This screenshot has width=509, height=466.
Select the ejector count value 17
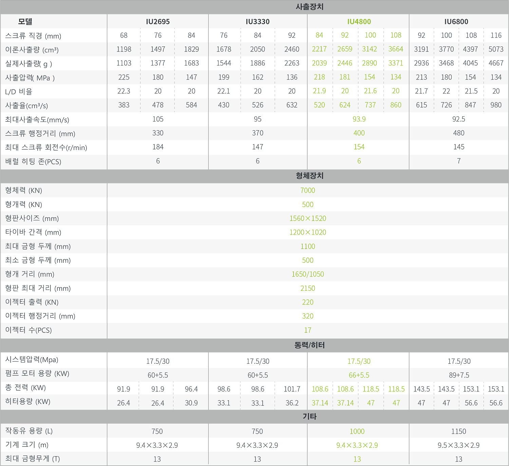[x=308, y=330]
